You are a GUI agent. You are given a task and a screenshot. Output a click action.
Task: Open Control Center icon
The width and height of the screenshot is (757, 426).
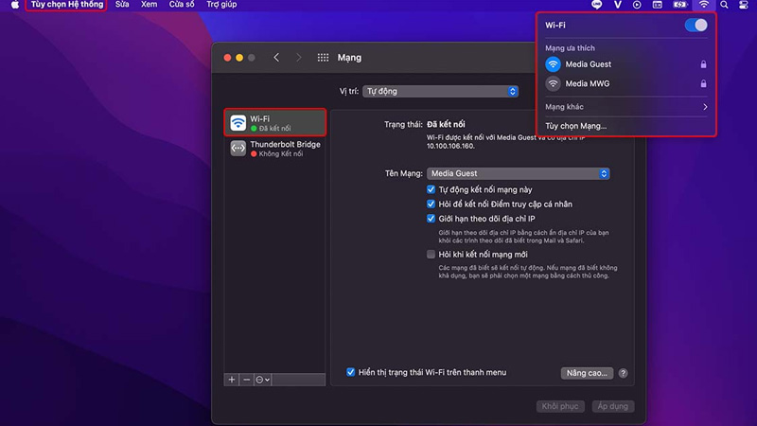click(x=744, y=5)
